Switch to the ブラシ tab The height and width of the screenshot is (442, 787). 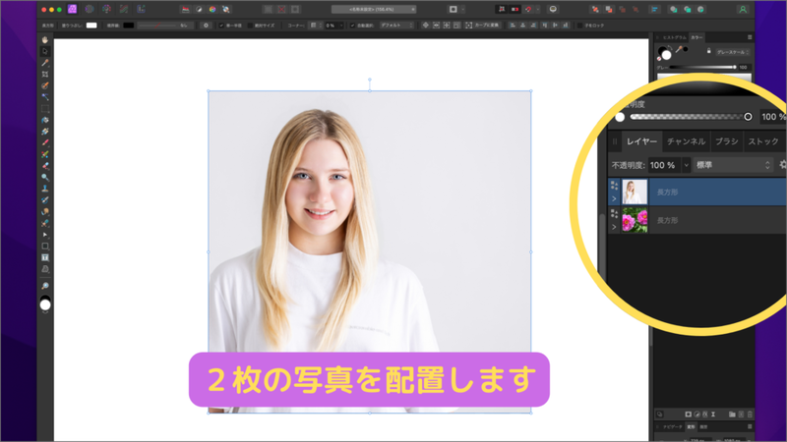[x=727, y=141]
